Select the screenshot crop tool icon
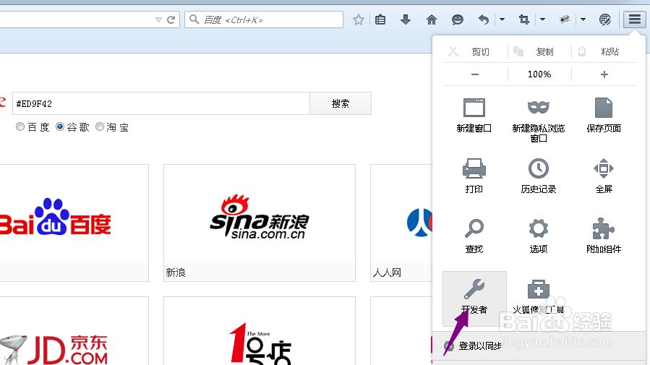This screenshot has width=650, height=365. [524, 20]
